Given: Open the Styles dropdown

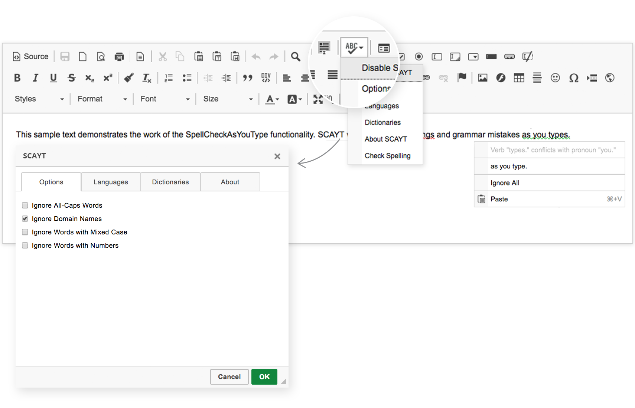Looking at the screenshot, I should click(39, 99).
